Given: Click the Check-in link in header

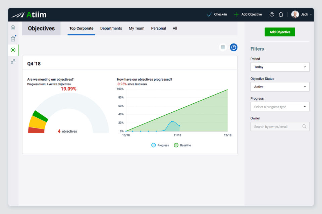Looking at the screenshot, I should pos(221,14).
